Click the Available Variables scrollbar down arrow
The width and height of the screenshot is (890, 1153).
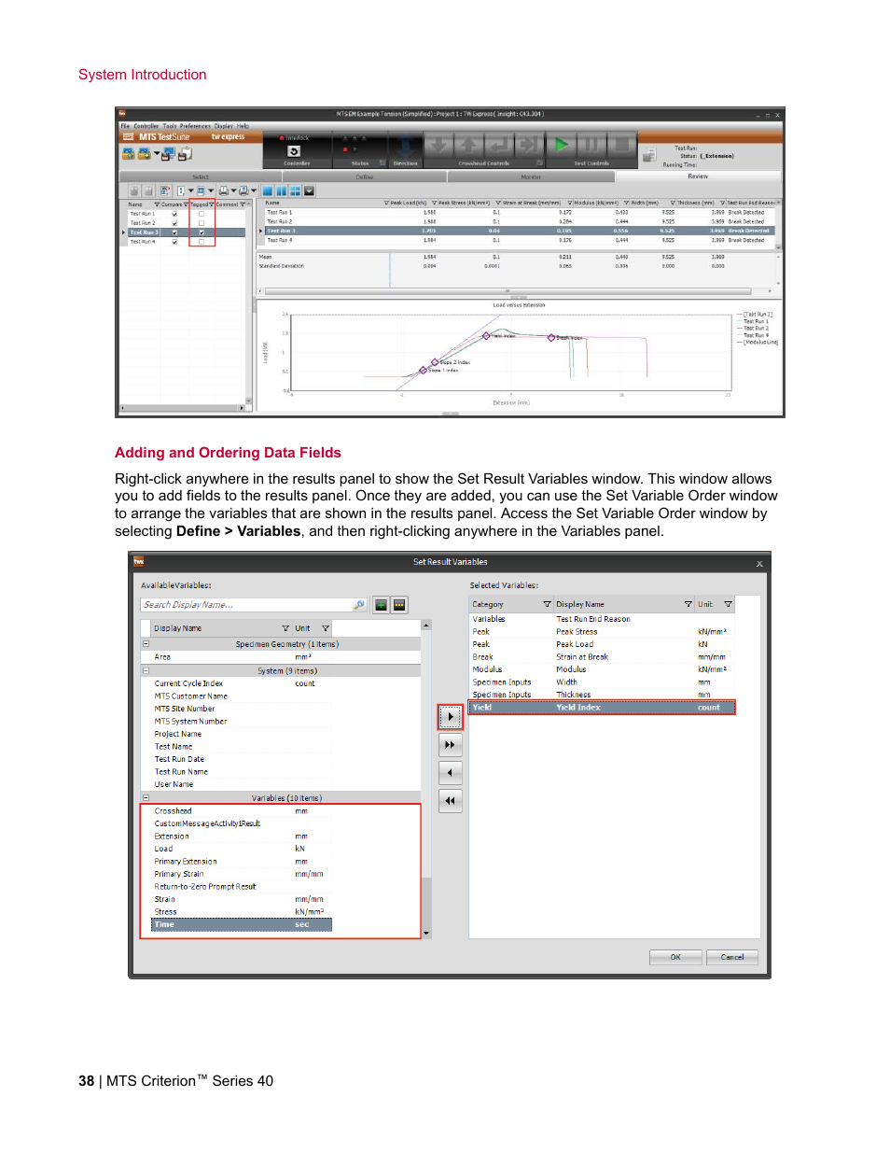click(x=426, y=933)
